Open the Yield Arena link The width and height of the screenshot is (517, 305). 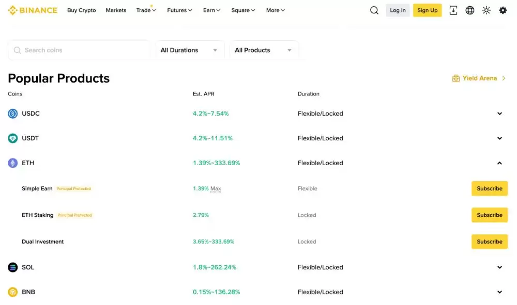coord(479,78)
